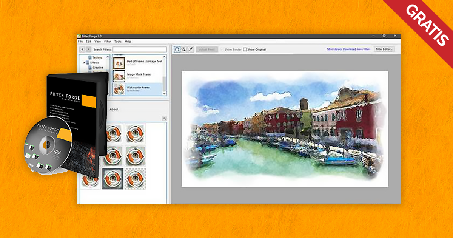Click inside the Search Filters input field
Screen dimensions: 453x238
pos(139,49)
